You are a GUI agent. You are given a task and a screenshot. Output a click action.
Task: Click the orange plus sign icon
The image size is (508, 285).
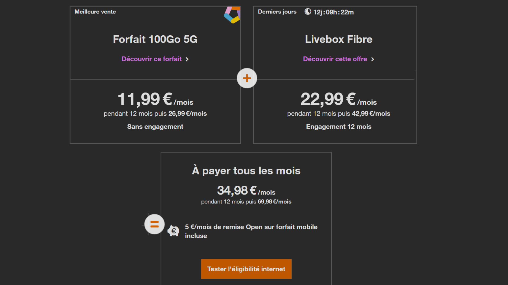(x=247, y=78)
